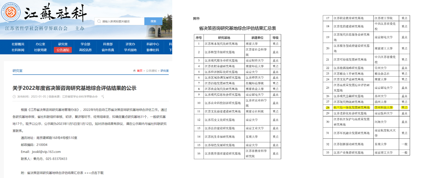
Task: Click the 附件 label above the table
Action: tap(196, 19)
